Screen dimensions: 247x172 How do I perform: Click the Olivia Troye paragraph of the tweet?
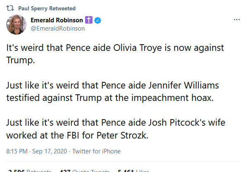(x=115, y=54)
